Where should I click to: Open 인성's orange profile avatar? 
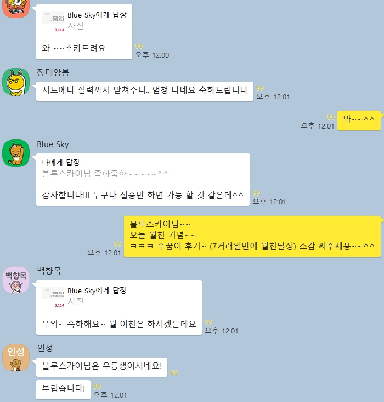point(16,358)
